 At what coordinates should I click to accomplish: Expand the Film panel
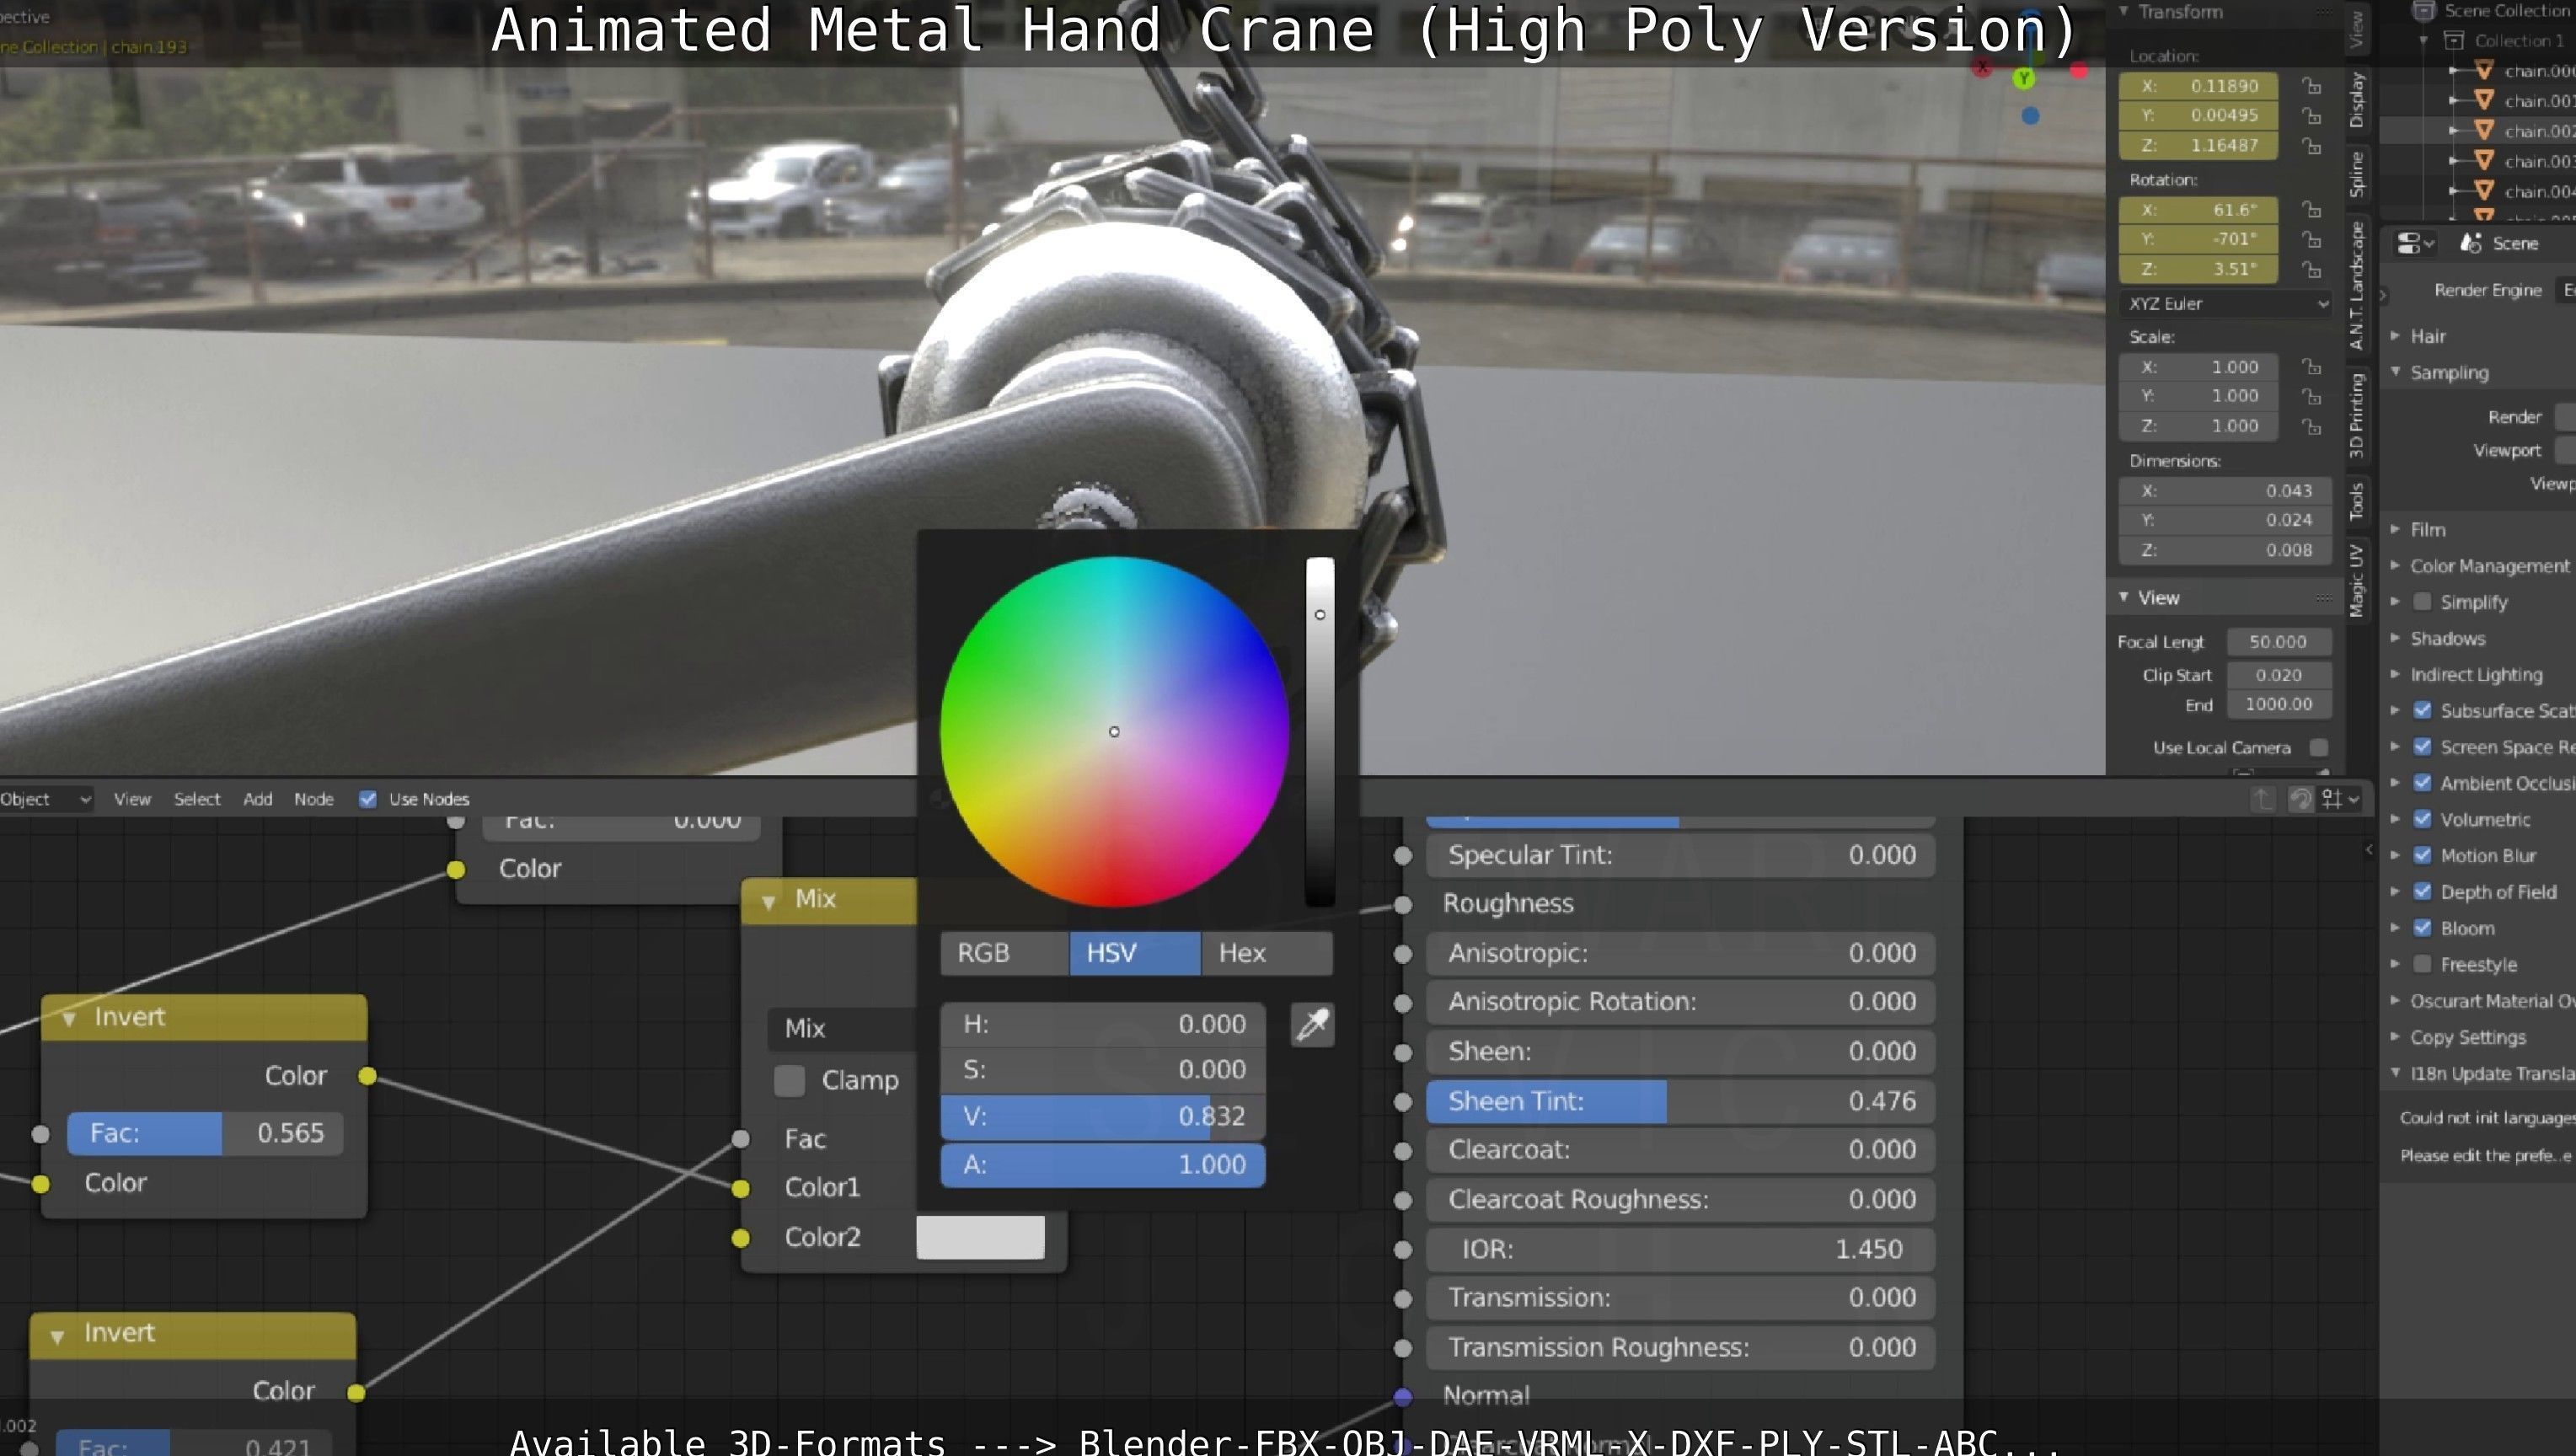[x=2395, y=529]
